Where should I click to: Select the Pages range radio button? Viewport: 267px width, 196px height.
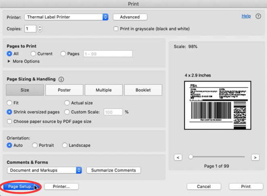click(x=63, y=54)
